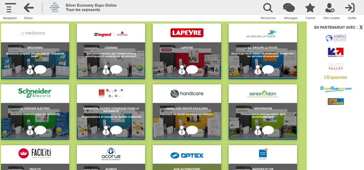Open the Acorus exhibitor card
This screenshot has width=364, height=170.
coord(111,157)
